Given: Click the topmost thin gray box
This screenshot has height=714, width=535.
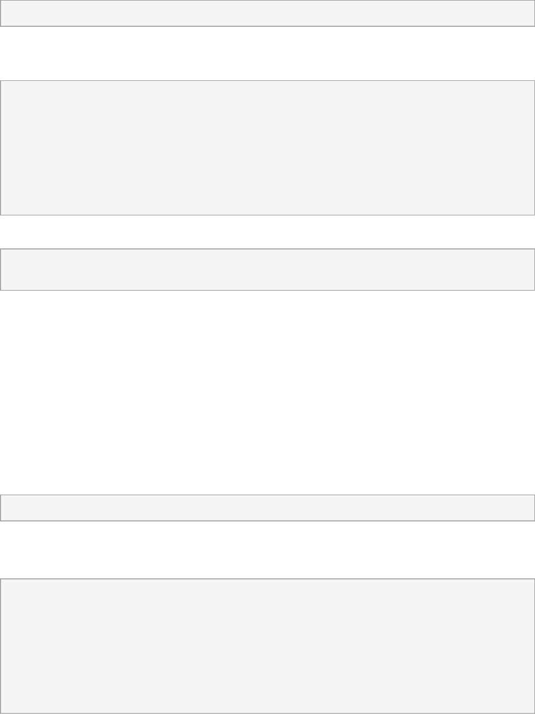Looking at the screenshot, I should (267, 13).
